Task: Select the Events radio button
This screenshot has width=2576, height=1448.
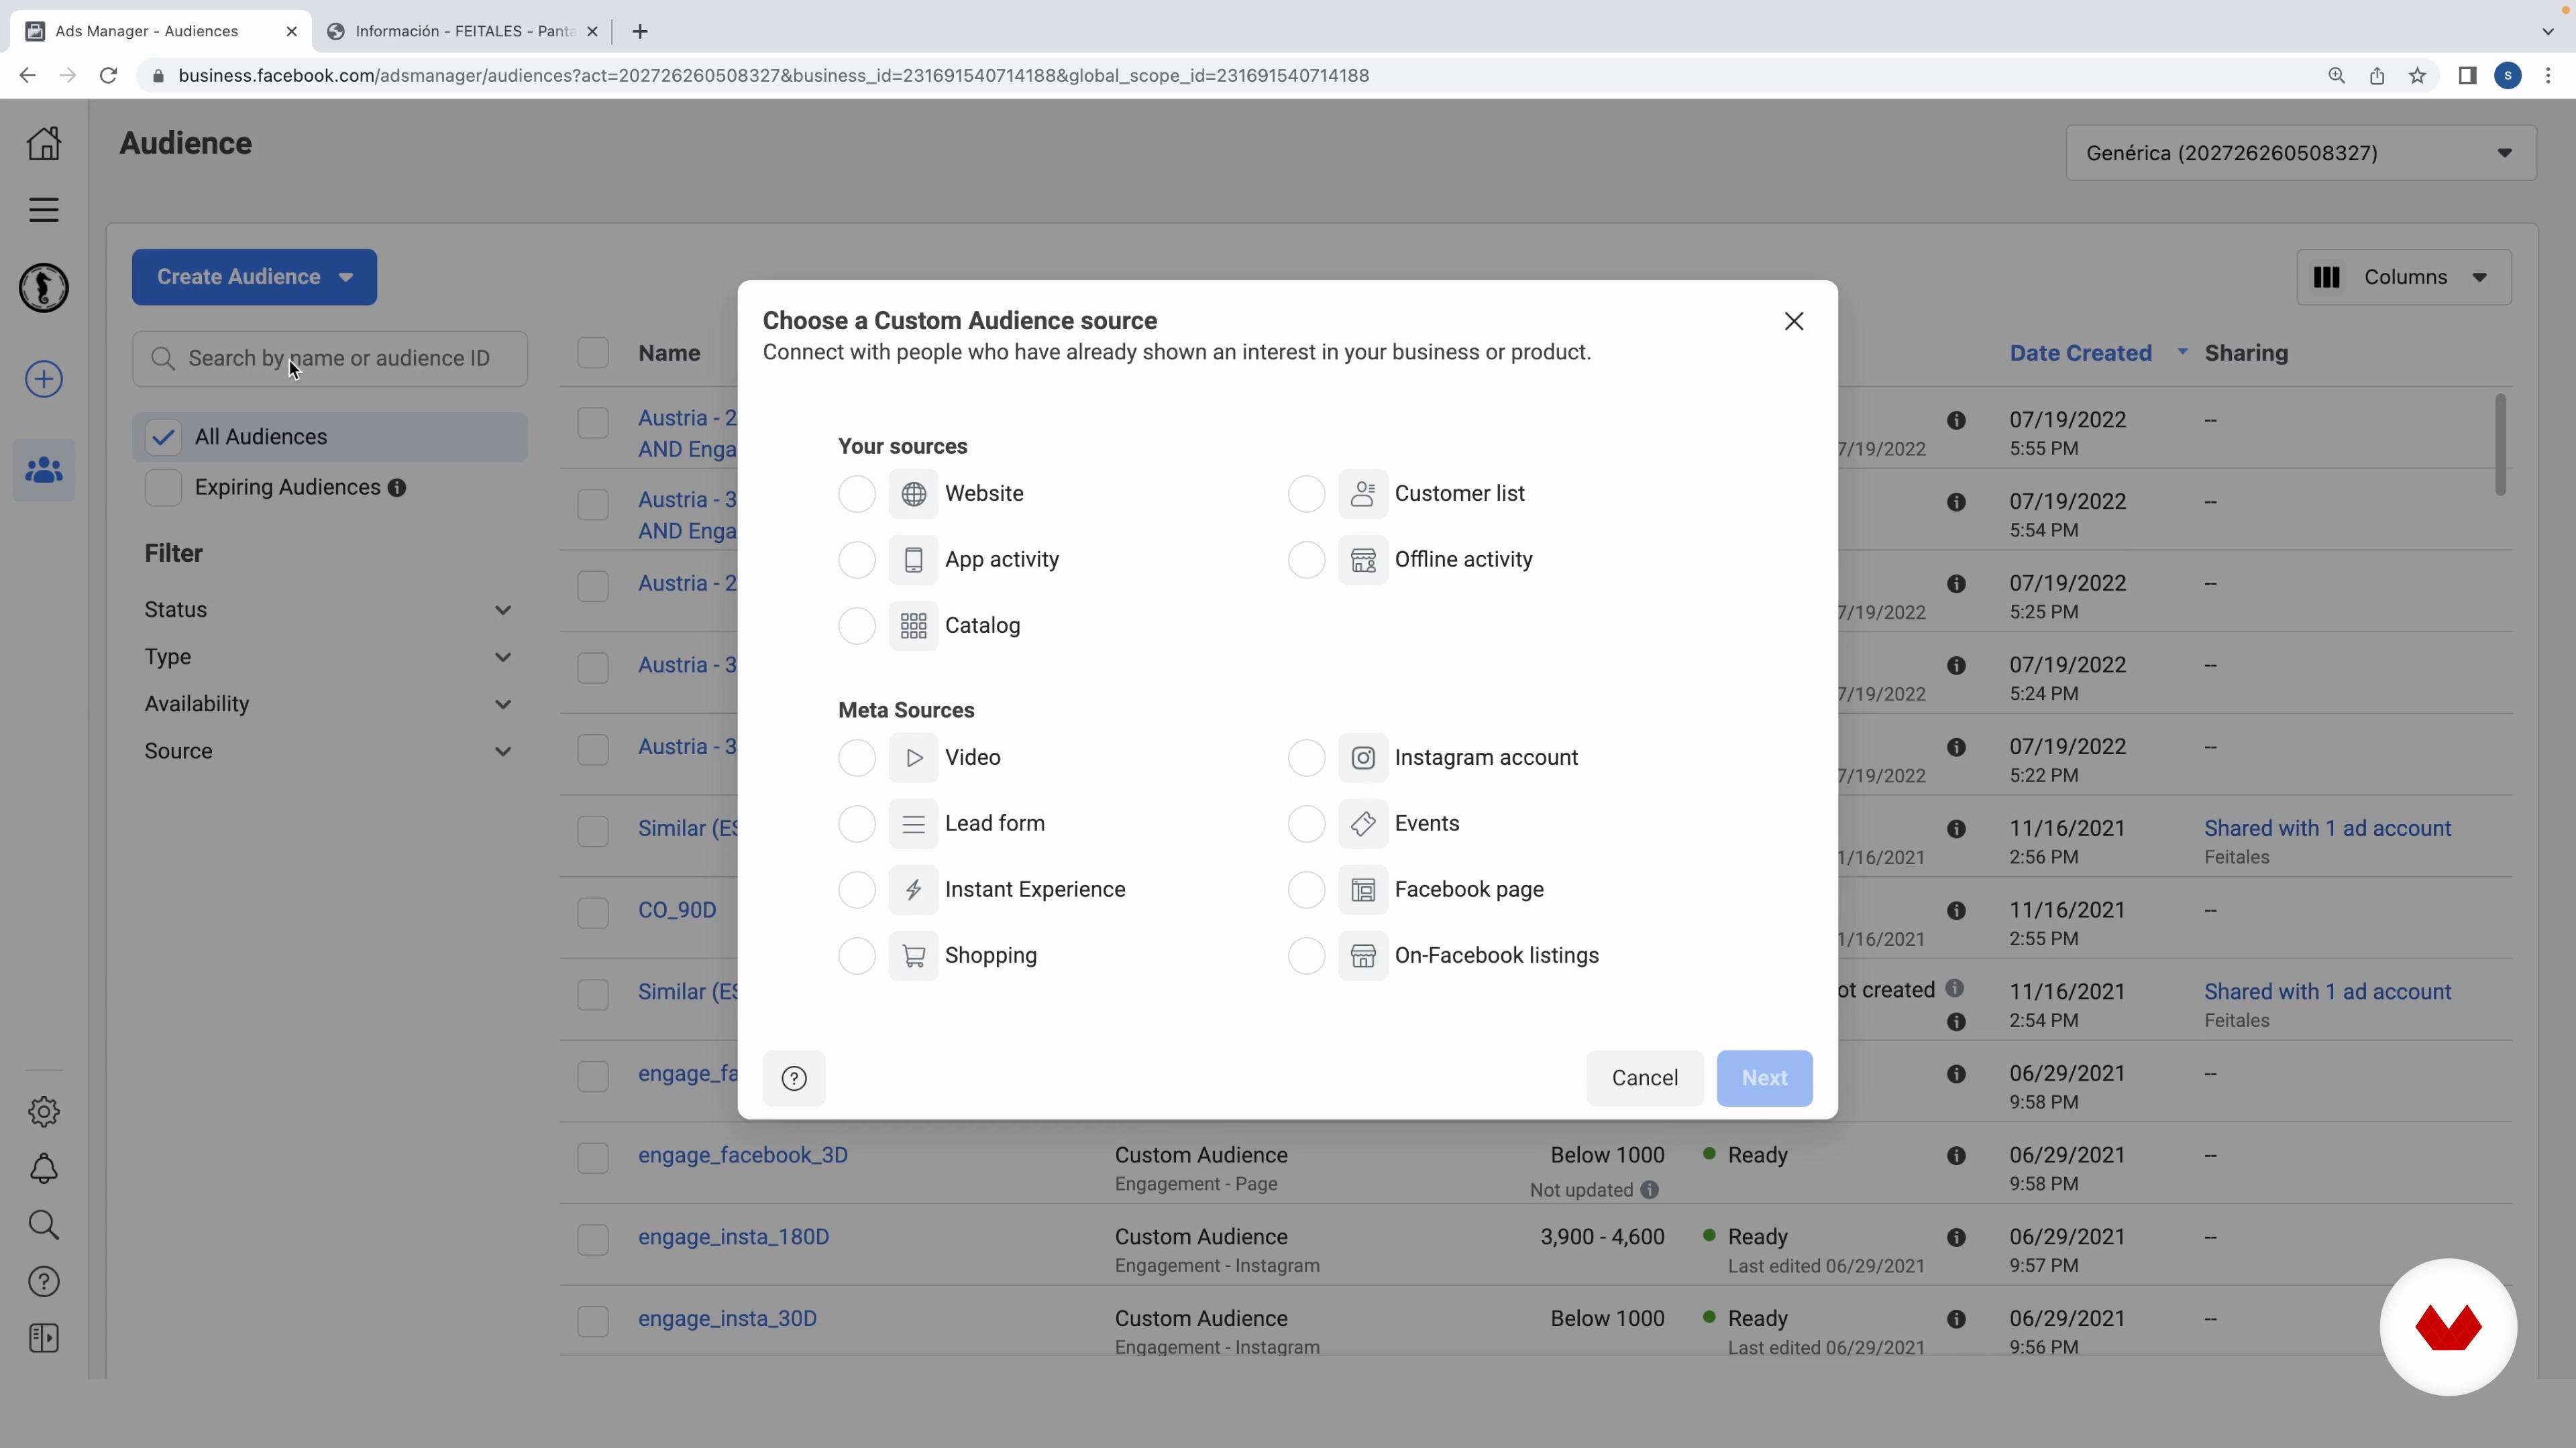Action: [1306, 823]
